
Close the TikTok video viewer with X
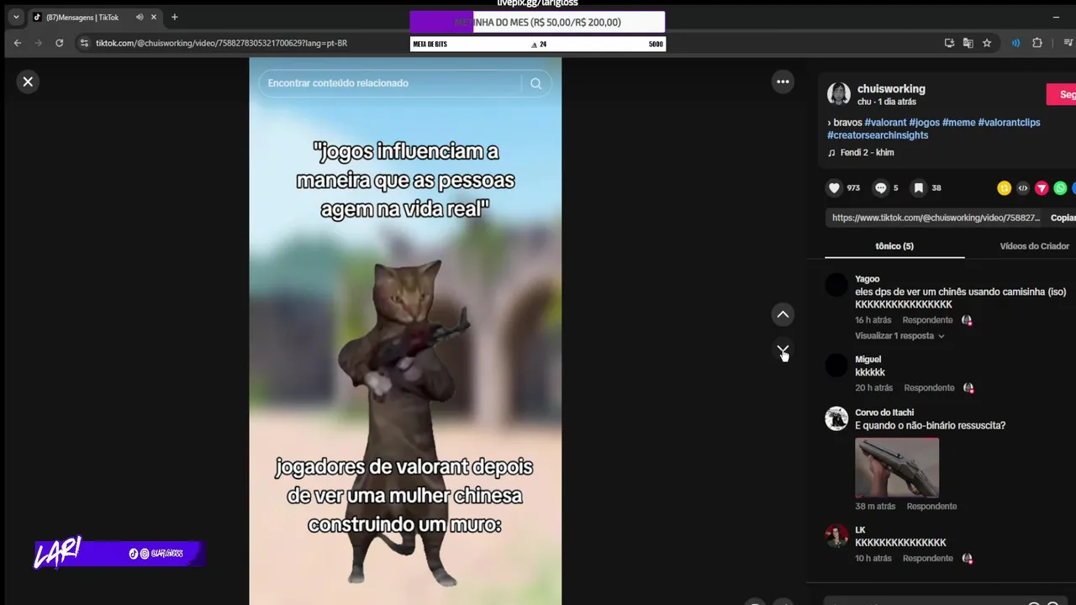tap(28, 82)
